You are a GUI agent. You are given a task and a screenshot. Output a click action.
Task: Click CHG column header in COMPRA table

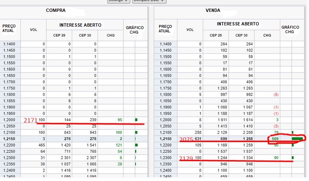[x=110, y=35]
